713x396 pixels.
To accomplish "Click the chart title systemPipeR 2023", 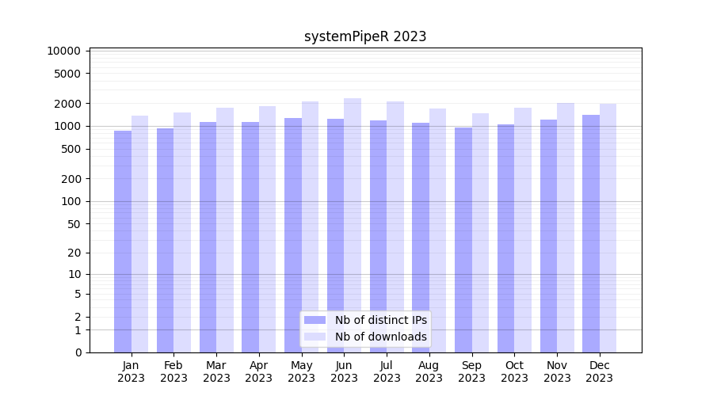I will coord(365,36).
